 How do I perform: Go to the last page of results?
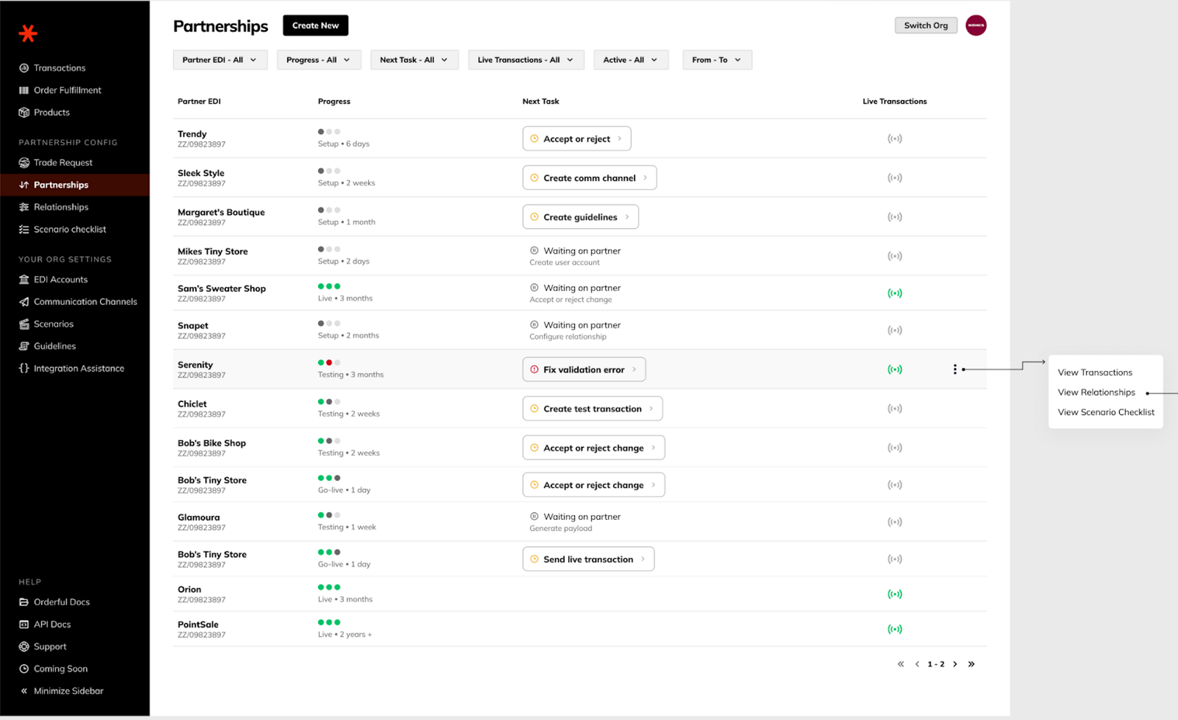tap(971, 664)
